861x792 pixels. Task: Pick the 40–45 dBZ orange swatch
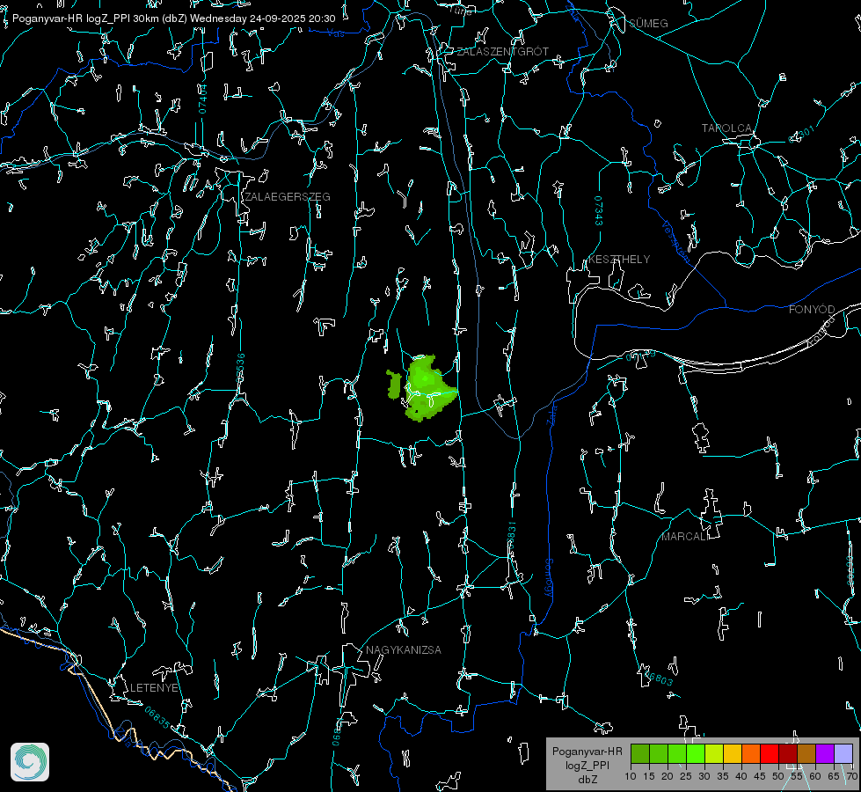[751, 753]
